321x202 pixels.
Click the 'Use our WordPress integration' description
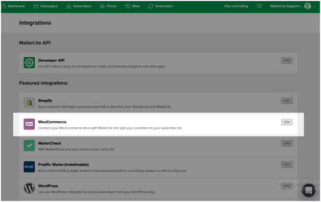(x=97, y=192)
